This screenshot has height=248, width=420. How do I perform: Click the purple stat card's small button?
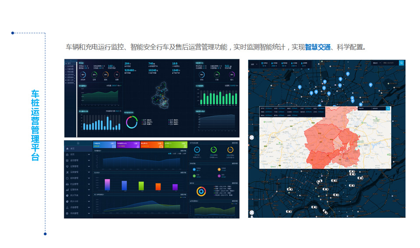136,143
